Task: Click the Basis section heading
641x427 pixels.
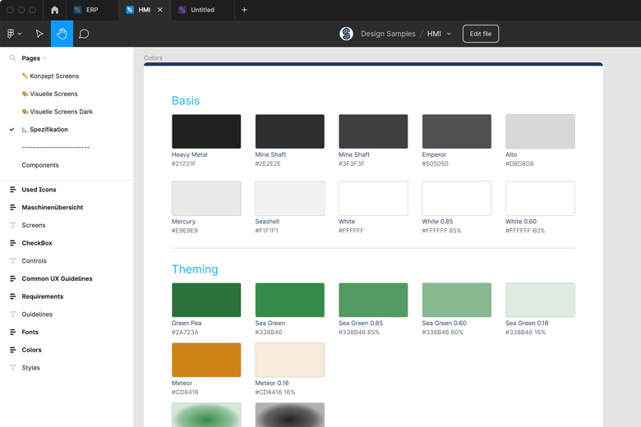Action: click(x=186, y=100)
